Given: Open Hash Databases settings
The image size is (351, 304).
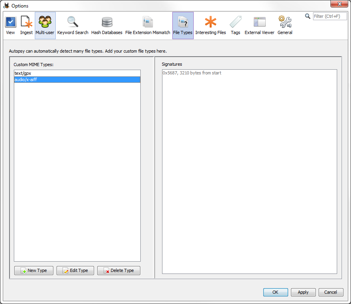Looking at the screenshot, I should click(x=107, y=25).
